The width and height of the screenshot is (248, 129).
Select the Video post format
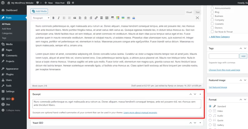pyautogui.click(x=210, y=111)
